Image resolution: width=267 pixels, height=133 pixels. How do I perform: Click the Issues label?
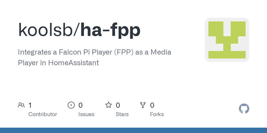pos(86,114)
